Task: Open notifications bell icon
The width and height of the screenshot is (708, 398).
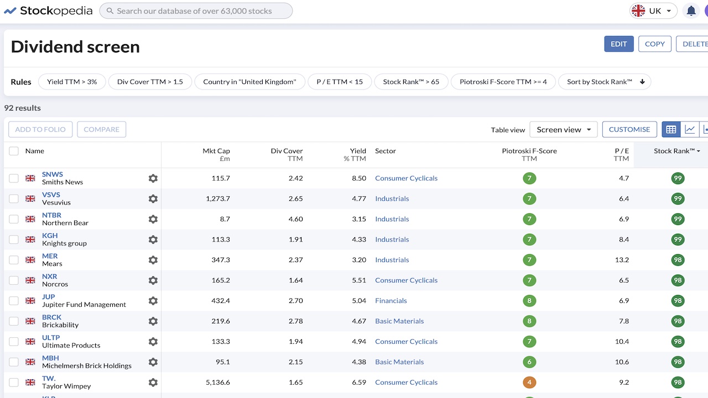Action: (691, 11)
